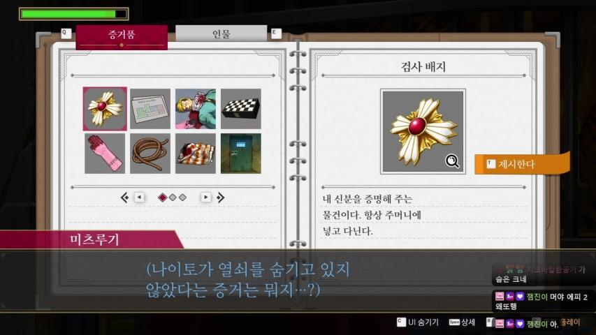Go to next evidence page arrow button
The image size is (596, 335).
pyautogui.click(x=205, y=197)
